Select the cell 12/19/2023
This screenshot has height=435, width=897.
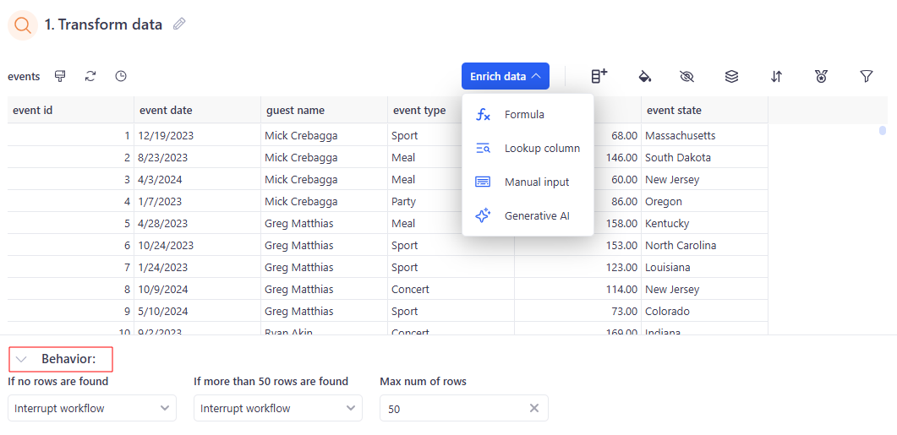point(197,135)
